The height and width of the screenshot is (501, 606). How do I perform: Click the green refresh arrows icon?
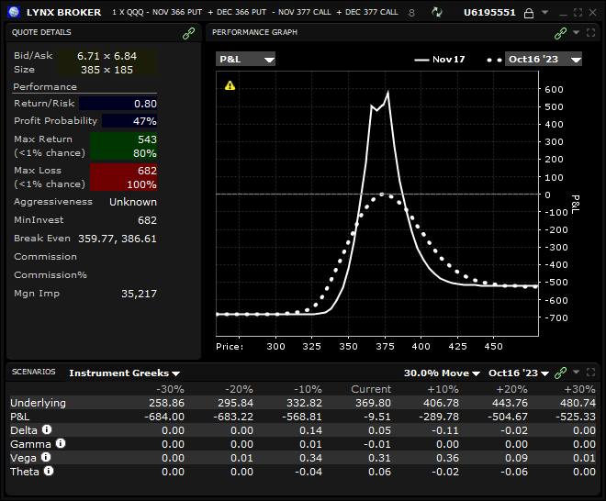pos(437,12)
